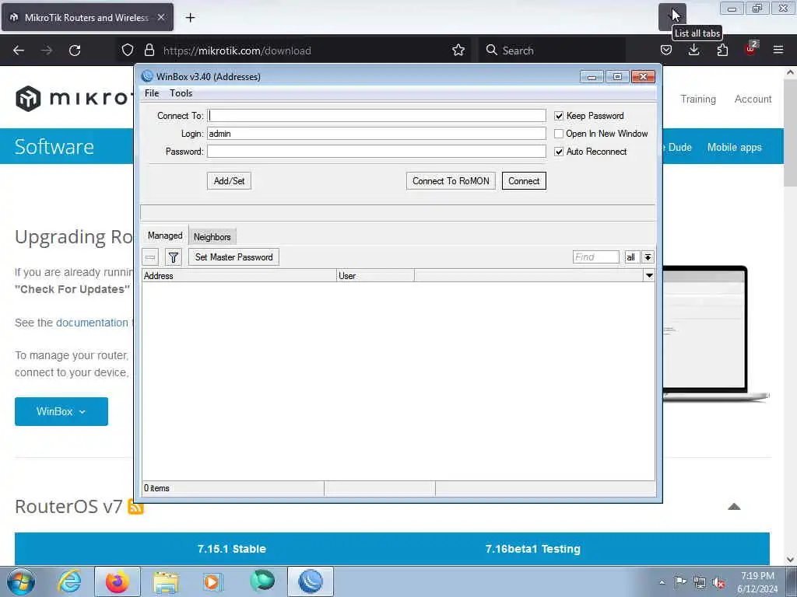This screenshot has width=797, height=597.
Task: Click the Firefox reload page icon
Action: (75, 51)
